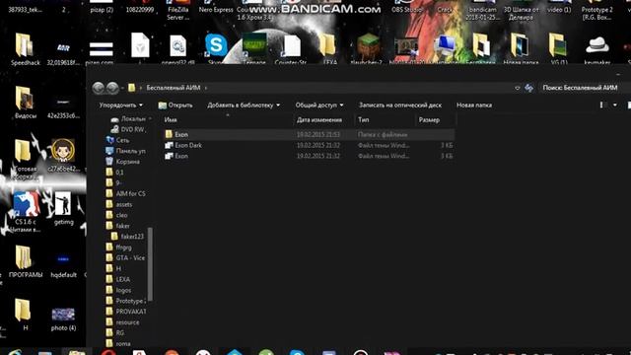Open the keymaker hat icon on desktop
Viewport: 631px width, 355px height.
coord(597,49)
